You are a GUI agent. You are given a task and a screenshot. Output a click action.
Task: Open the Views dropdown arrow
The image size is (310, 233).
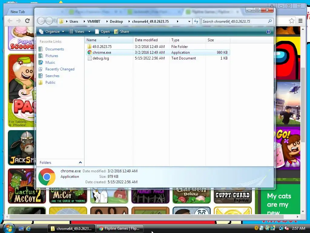[x=89, y=32]
